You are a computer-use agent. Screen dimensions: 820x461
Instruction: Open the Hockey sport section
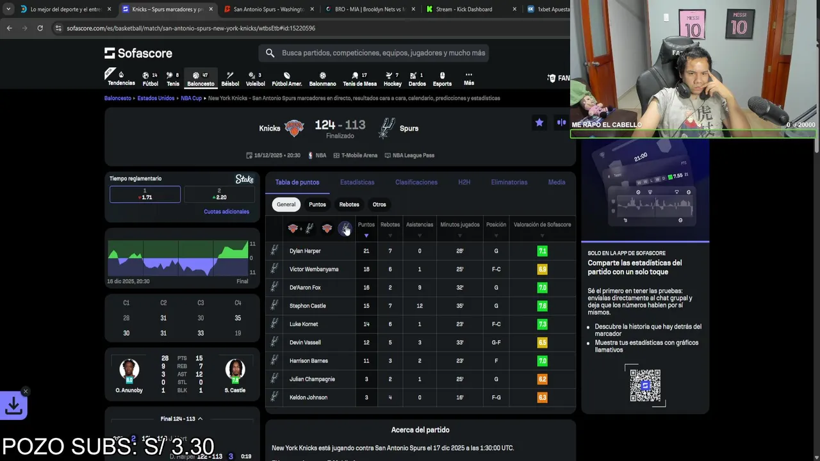[x=393, y=79]
